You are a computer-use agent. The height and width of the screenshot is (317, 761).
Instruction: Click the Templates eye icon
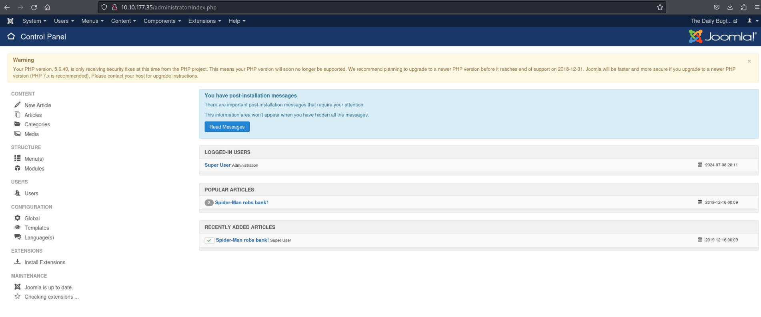click(18, 227)
